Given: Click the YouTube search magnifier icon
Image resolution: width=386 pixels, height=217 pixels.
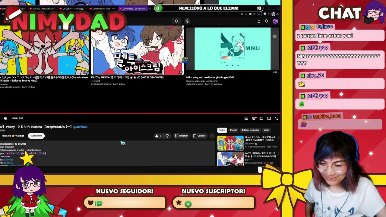Looking at the screenshot, I should pos(177,21).
